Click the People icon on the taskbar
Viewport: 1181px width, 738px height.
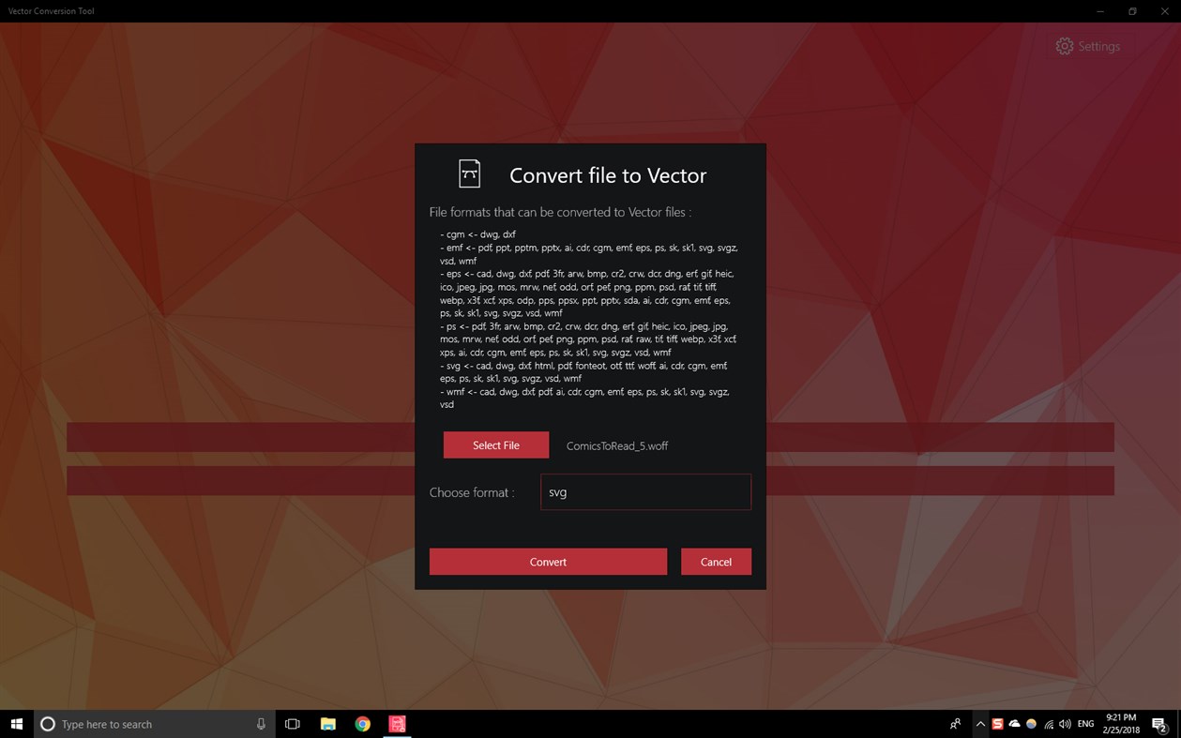(x=954, y=723)
